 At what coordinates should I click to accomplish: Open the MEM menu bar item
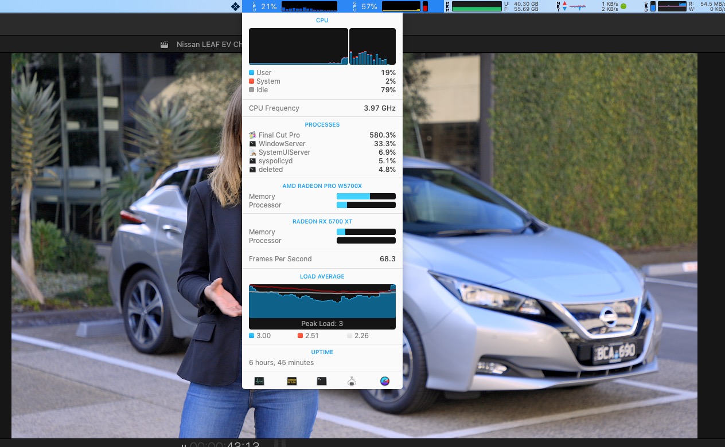pos(492,6)
